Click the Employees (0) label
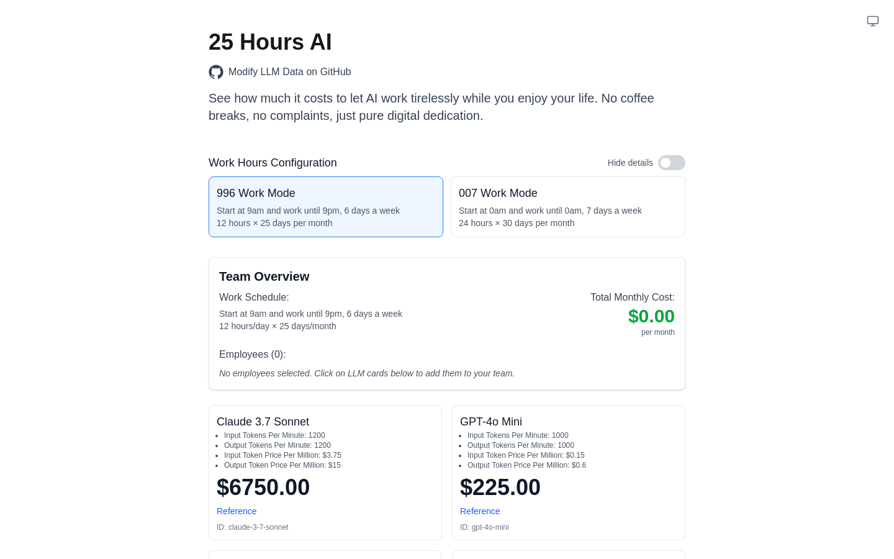 click(x=253, y=355)
